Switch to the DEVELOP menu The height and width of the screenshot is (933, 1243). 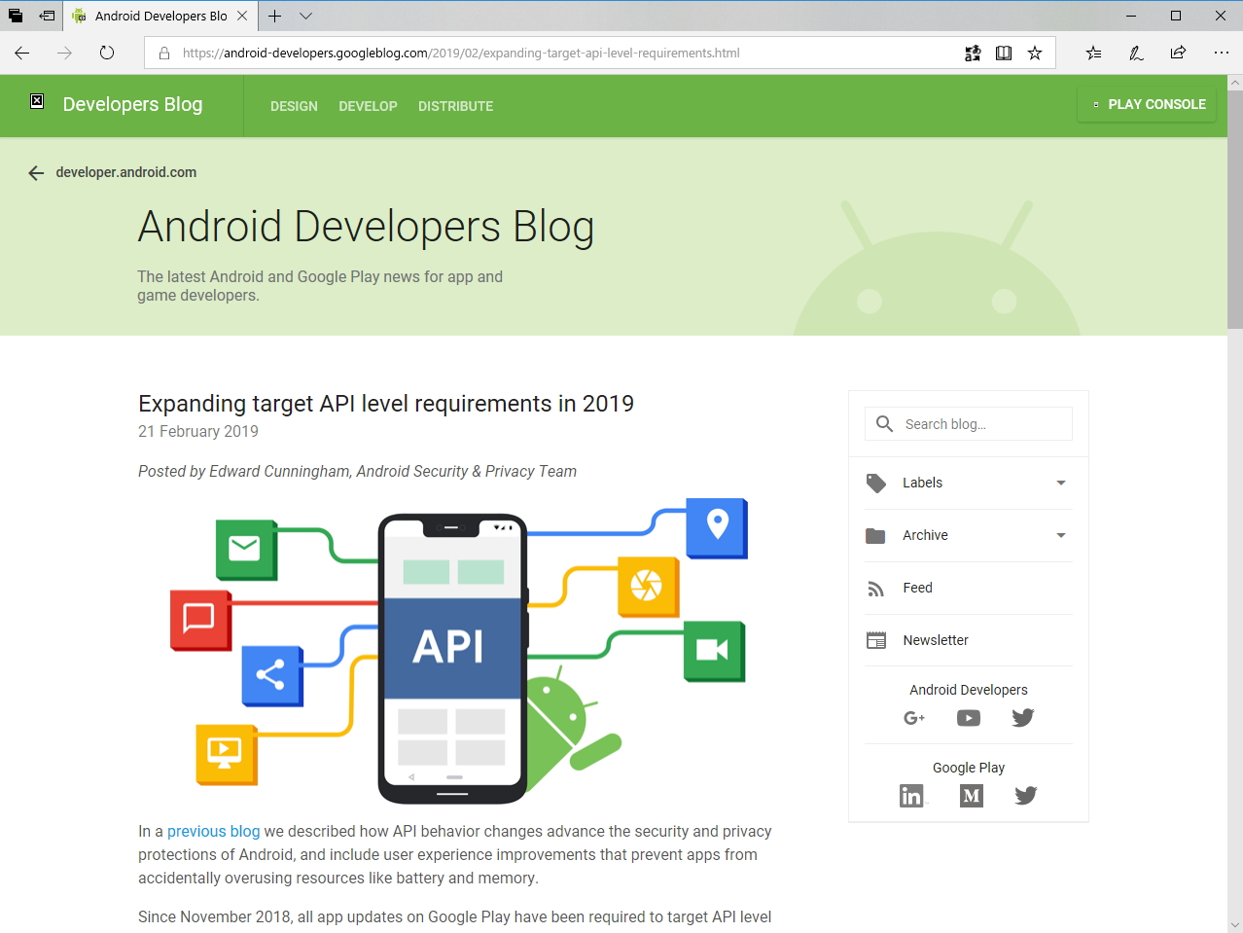[368, 106]
